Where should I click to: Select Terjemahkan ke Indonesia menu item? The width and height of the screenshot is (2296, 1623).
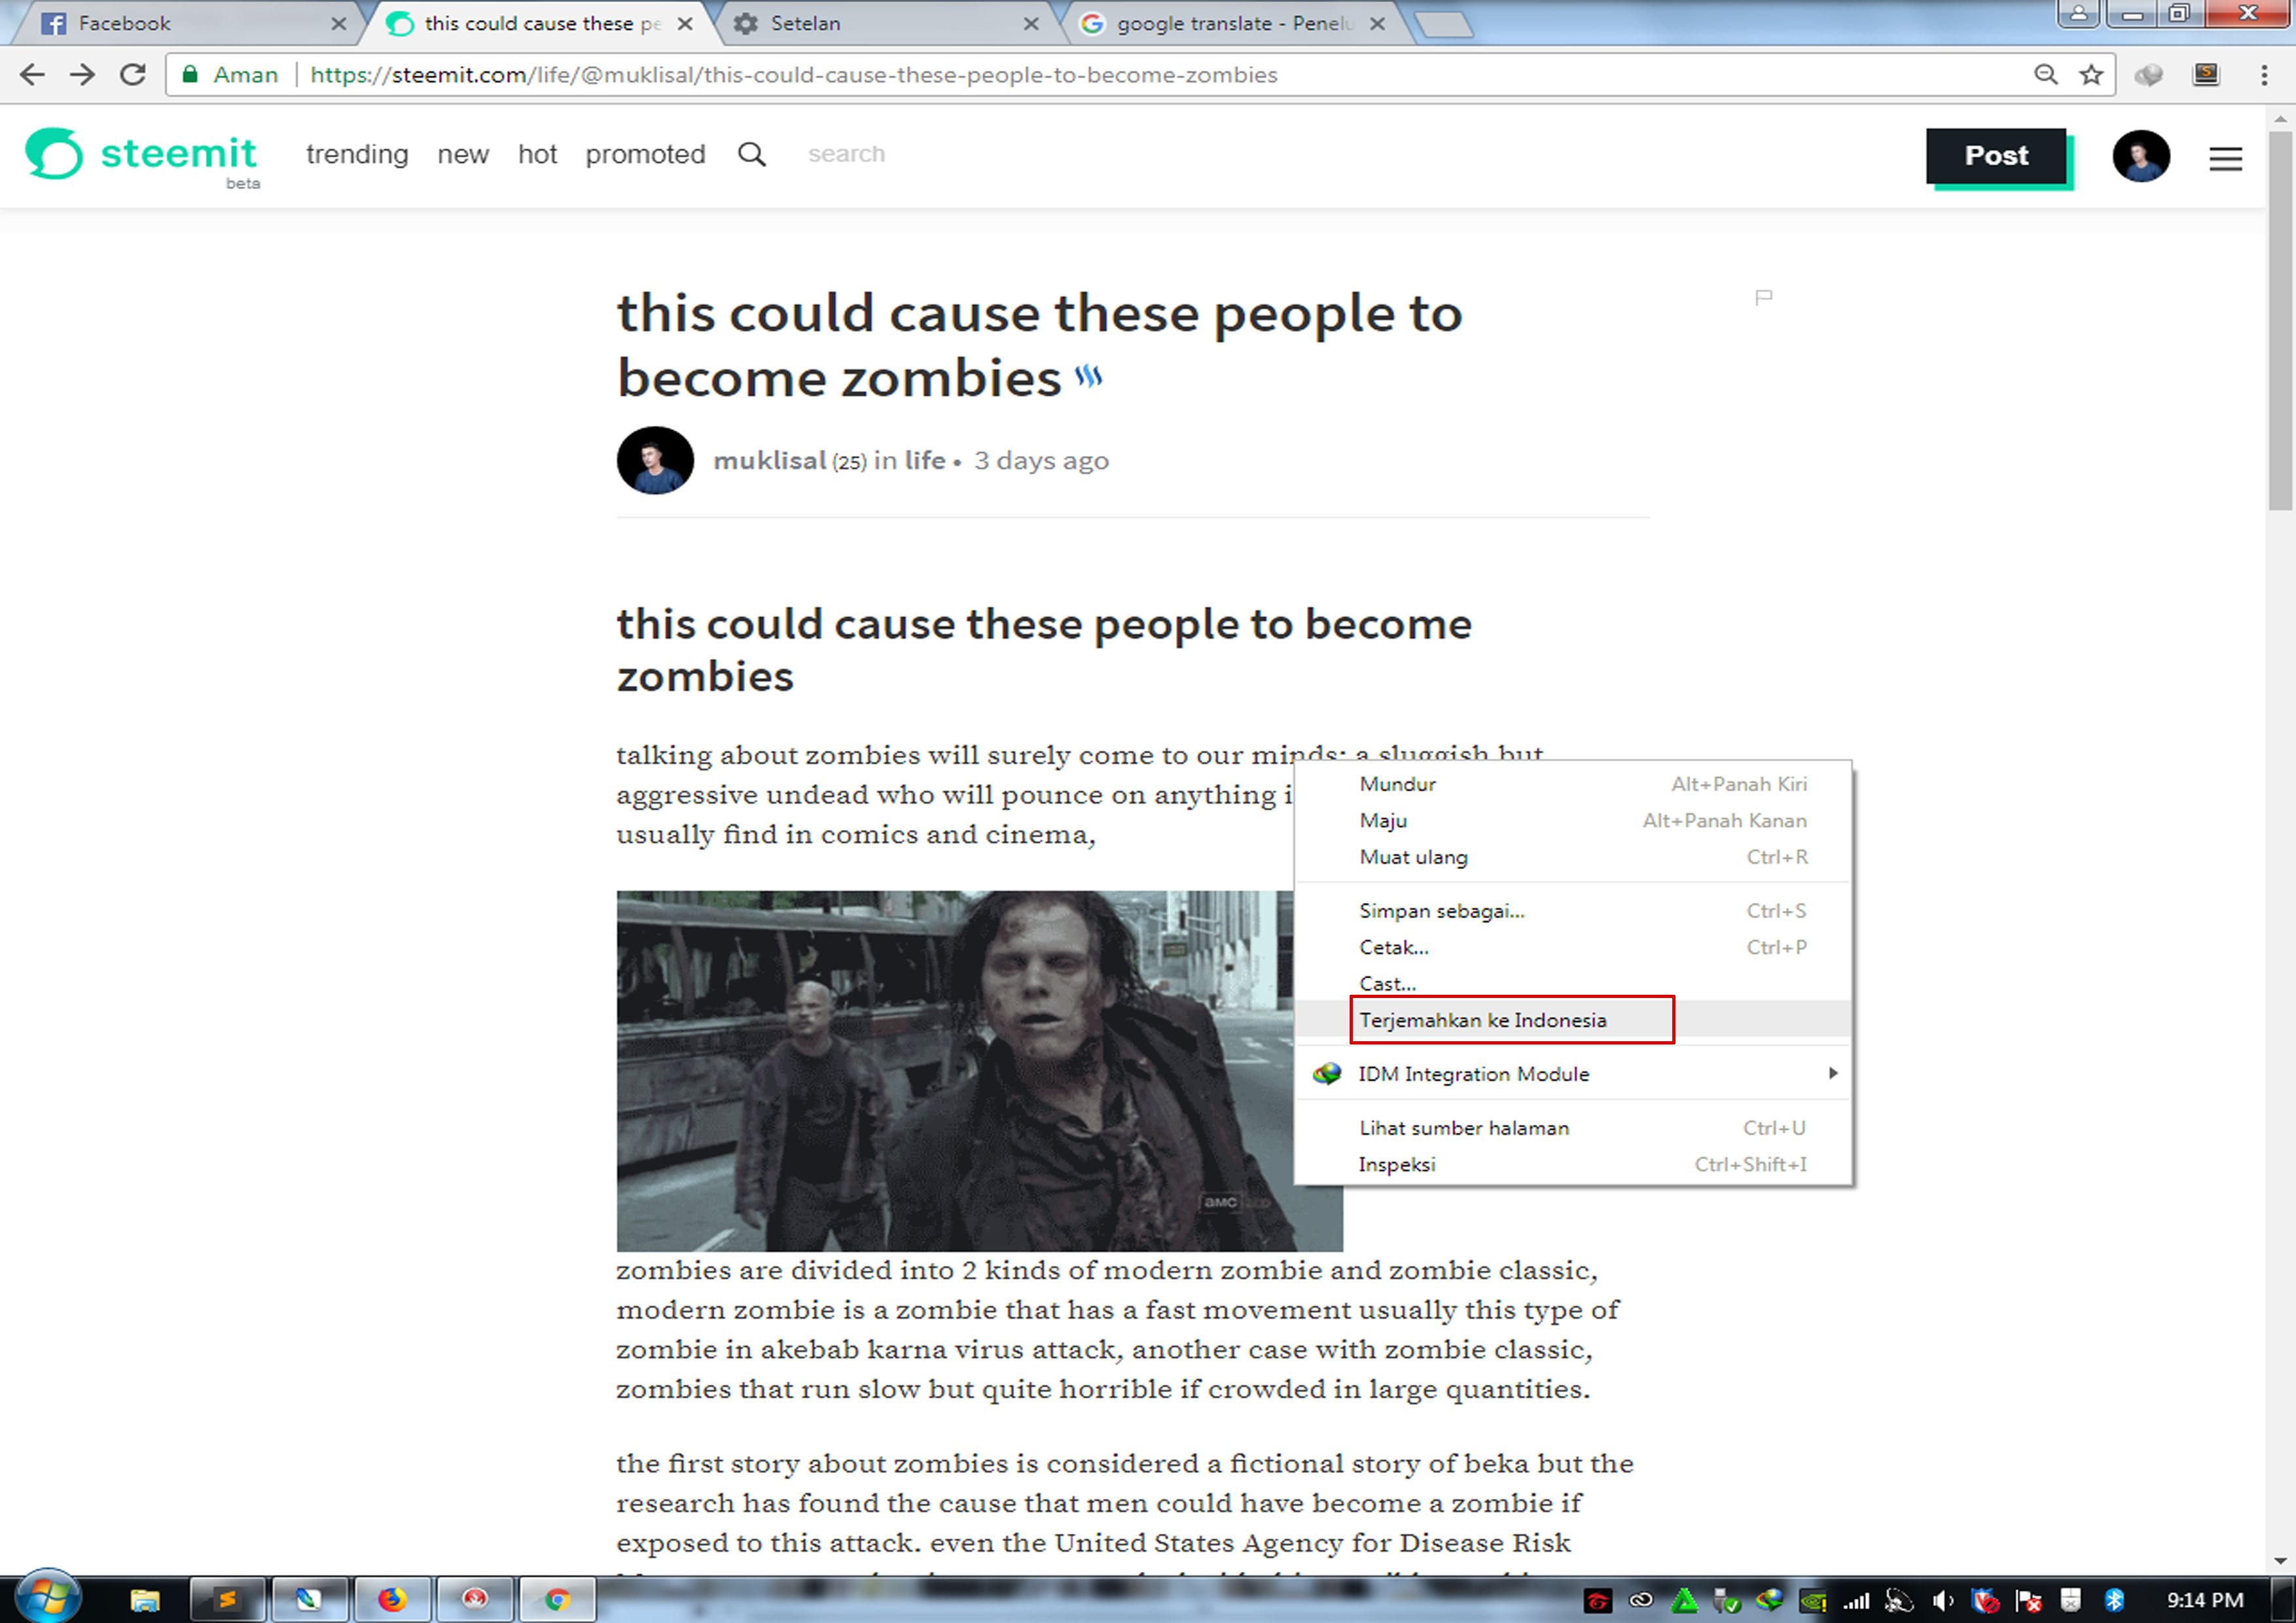tap(1482, 1020)
